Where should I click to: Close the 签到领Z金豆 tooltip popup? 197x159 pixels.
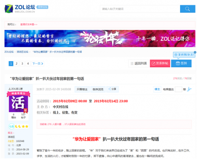[x=195, y=52]
